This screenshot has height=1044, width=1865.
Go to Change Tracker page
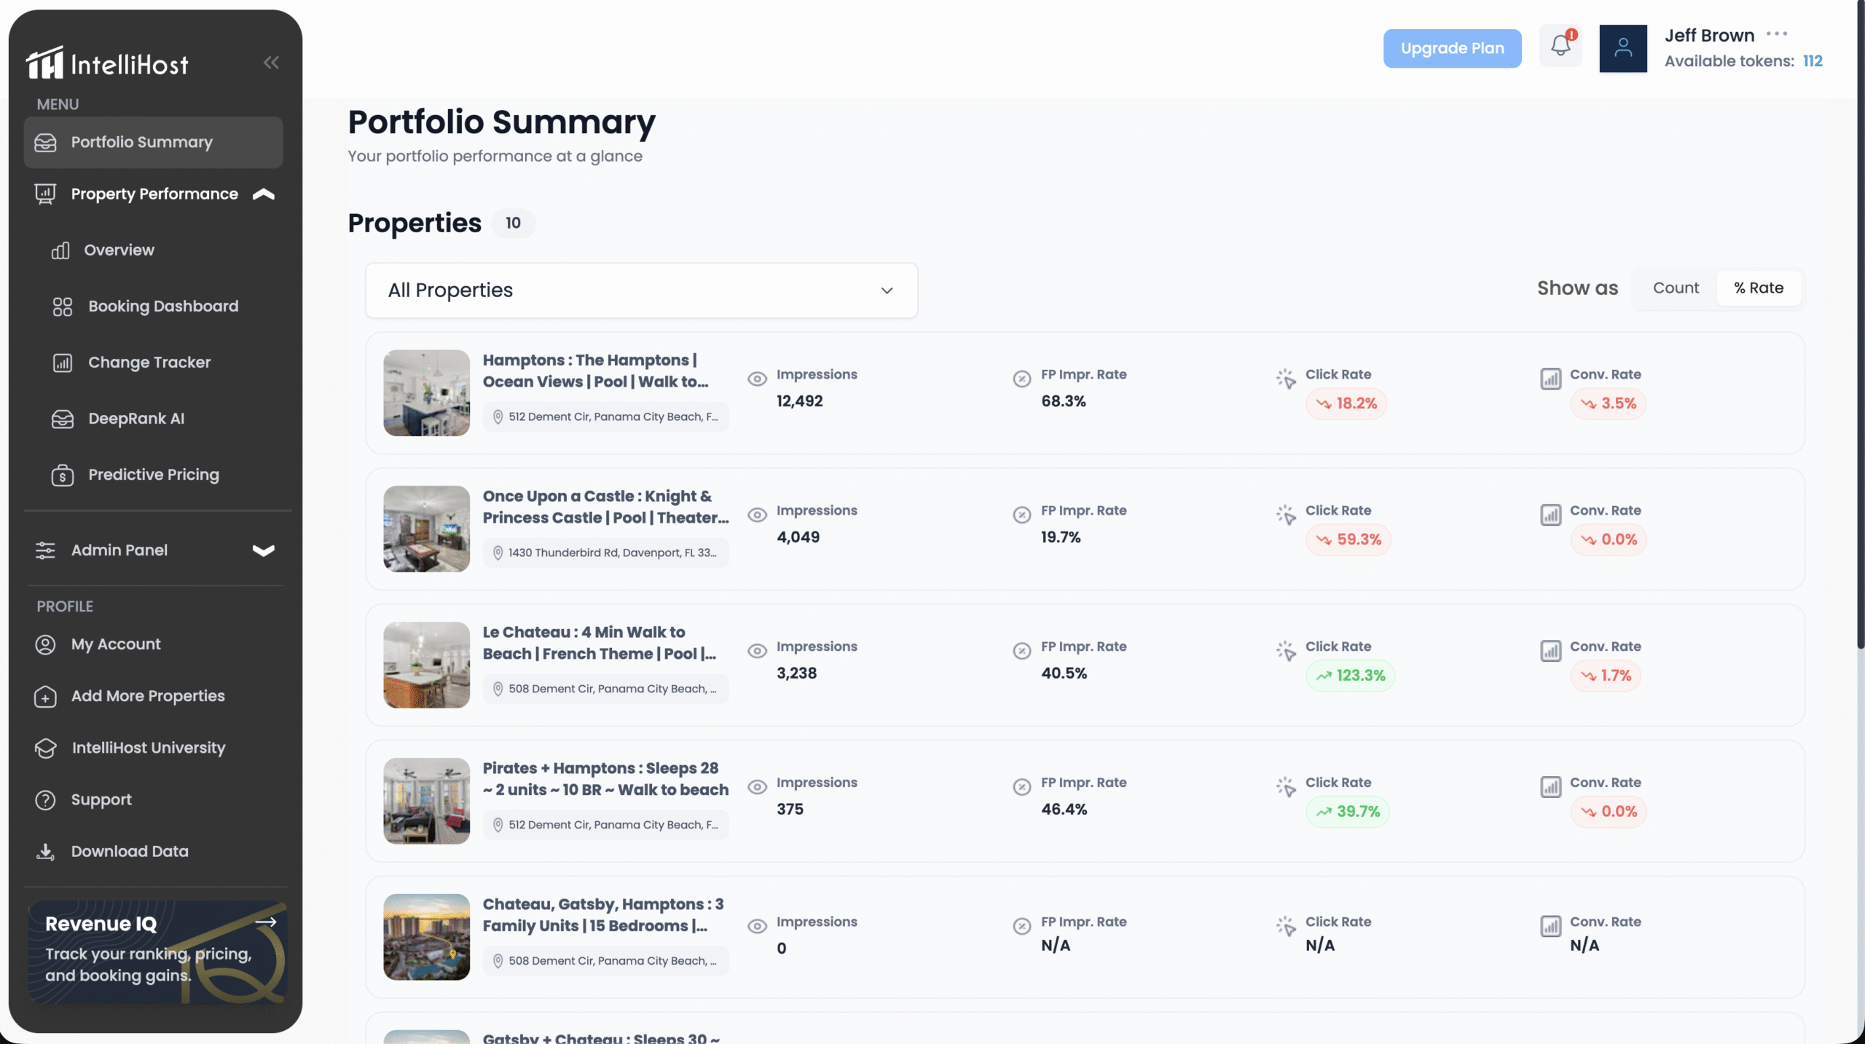[x=149, y=363]
